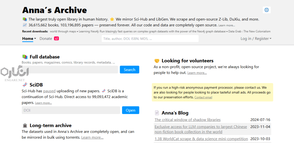This screenshot has height=143, width=294.
Task: Click the DNA icon beside SciDB heading
Action: coord(25,85)
